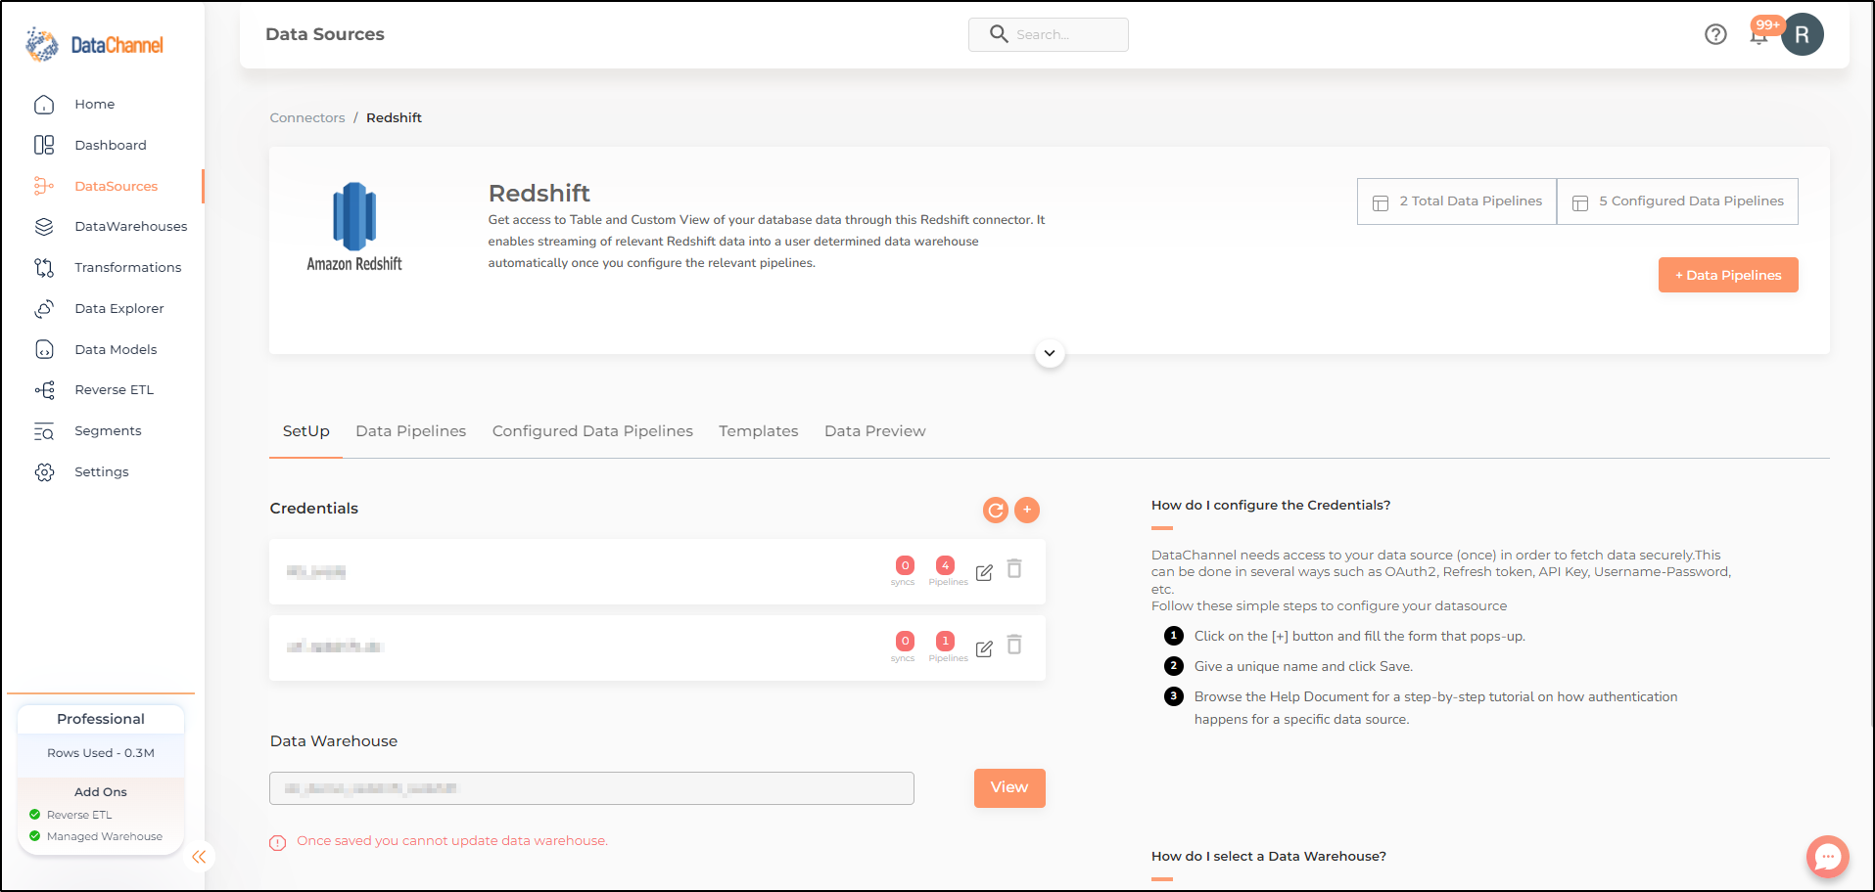Click the + Data Pipelines button
1875x892 pixels.
1728,275
